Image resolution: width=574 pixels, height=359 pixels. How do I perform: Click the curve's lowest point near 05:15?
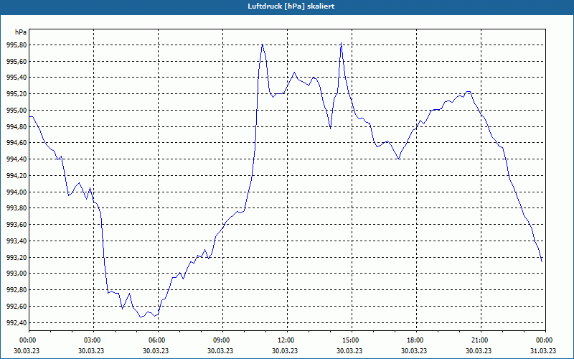[141, 317]
